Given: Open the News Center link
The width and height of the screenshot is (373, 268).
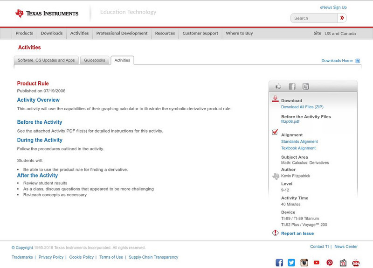Looking at the screenshot, I should (346, 247).
